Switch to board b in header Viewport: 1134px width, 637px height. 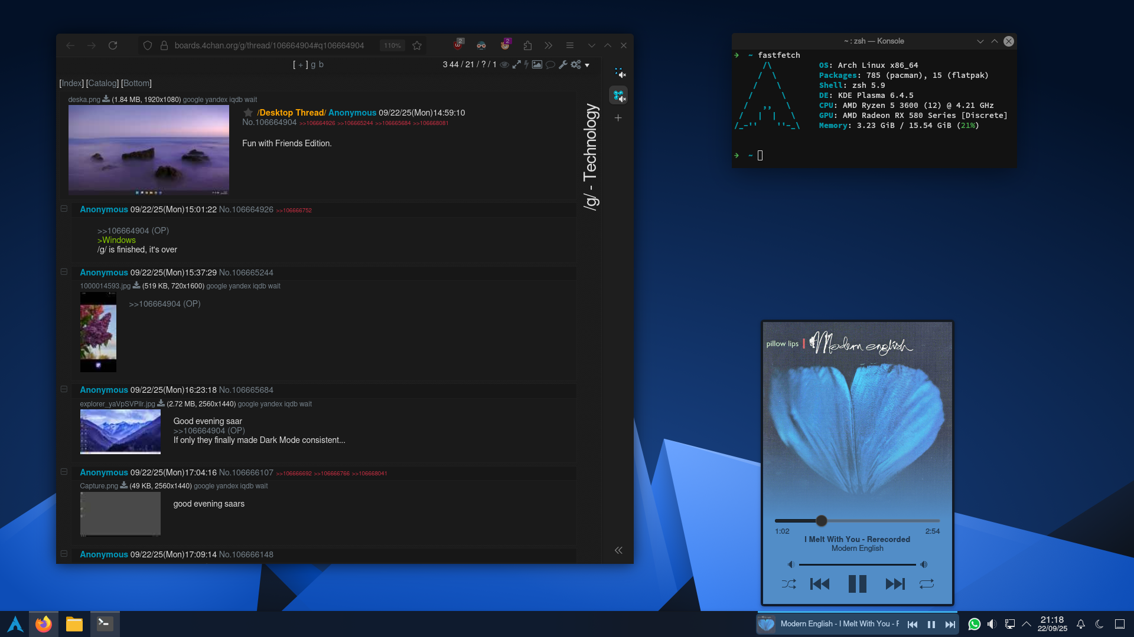tap(321, 65)
